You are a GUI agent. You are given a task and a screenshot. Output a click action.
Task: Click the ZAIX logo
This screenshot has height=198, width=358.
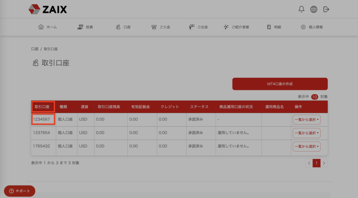48,9
